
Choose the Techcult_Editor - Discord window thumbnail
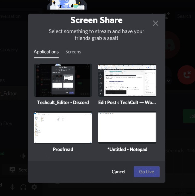pyautogui.click(x=63, y=80)
